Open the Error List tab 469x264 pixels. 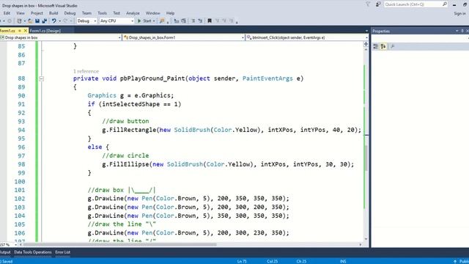63,252
